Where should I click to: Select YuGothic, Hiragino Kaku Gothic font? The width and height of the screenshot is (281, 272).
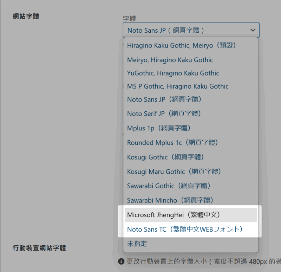click(191, 73)
